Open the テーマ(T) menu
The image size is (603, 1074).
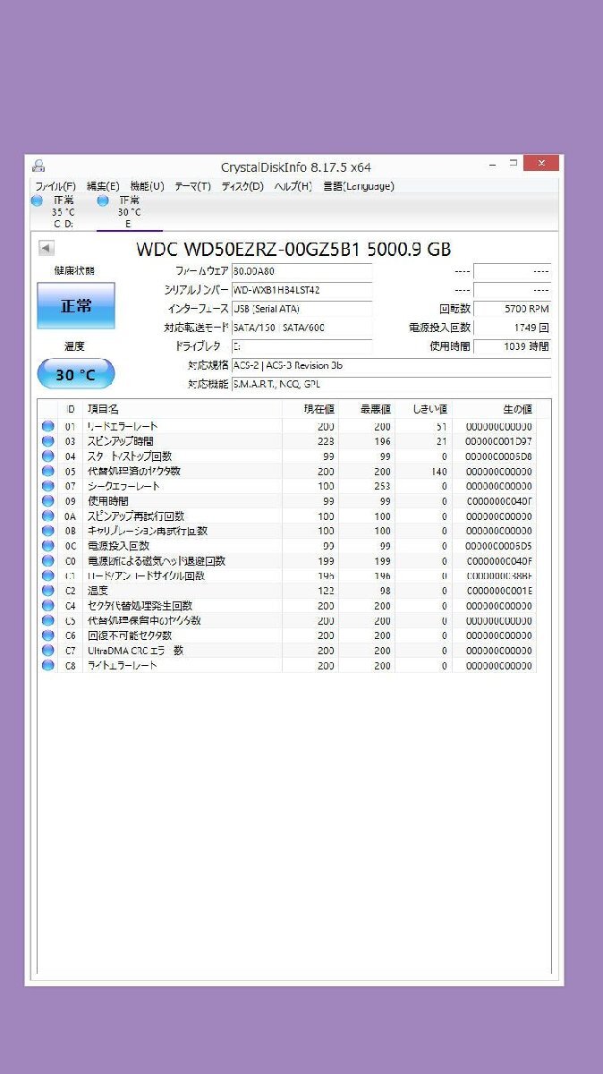(192, 186)
